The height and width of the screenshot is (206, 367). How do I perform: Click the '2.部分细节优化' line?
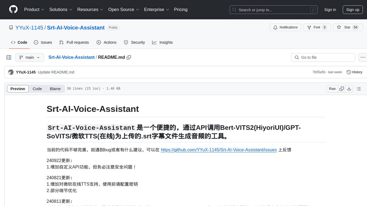pyautogui.click(x=62, y=191)
